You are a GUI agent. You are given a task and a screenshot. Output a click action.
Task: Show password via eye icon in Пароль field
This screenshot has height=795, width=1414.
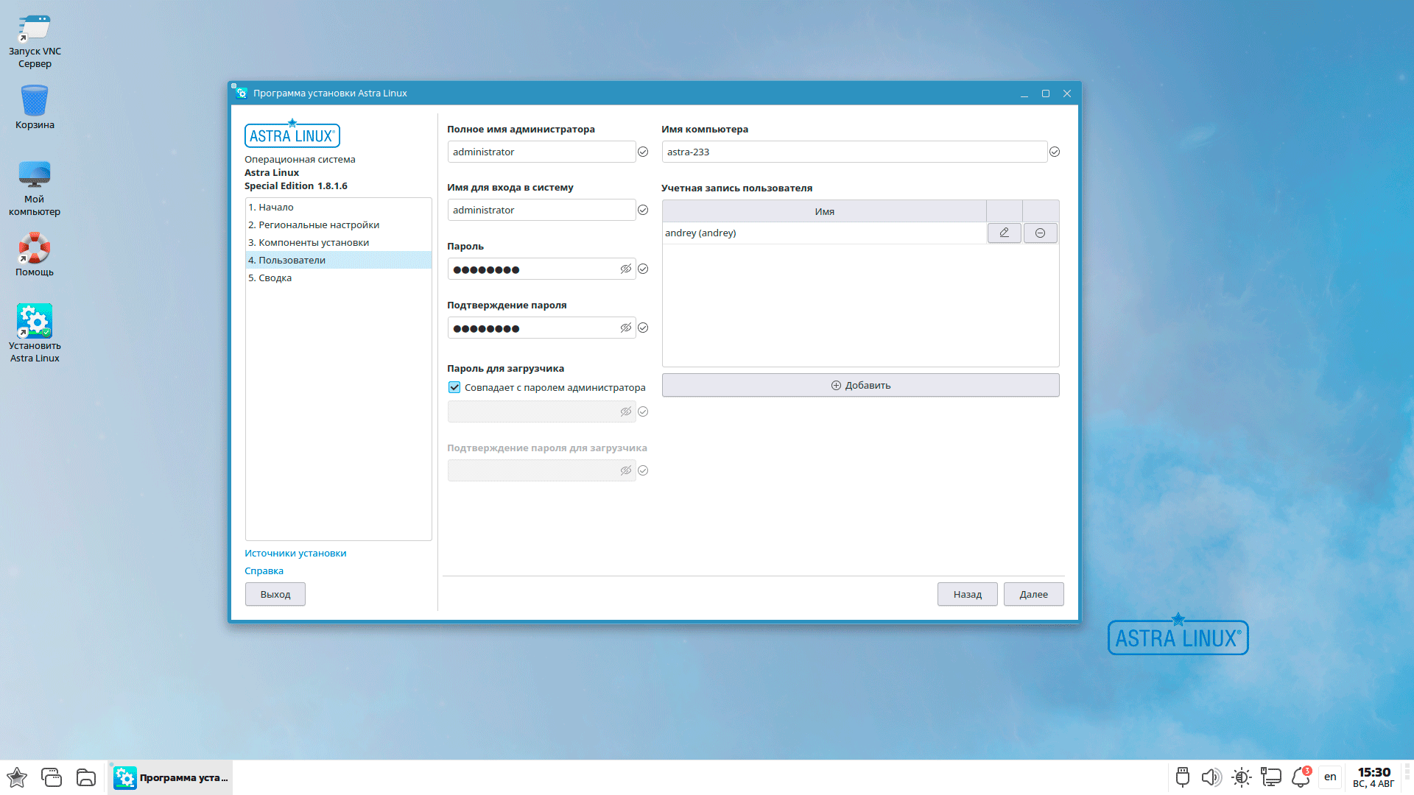point(625,269)
